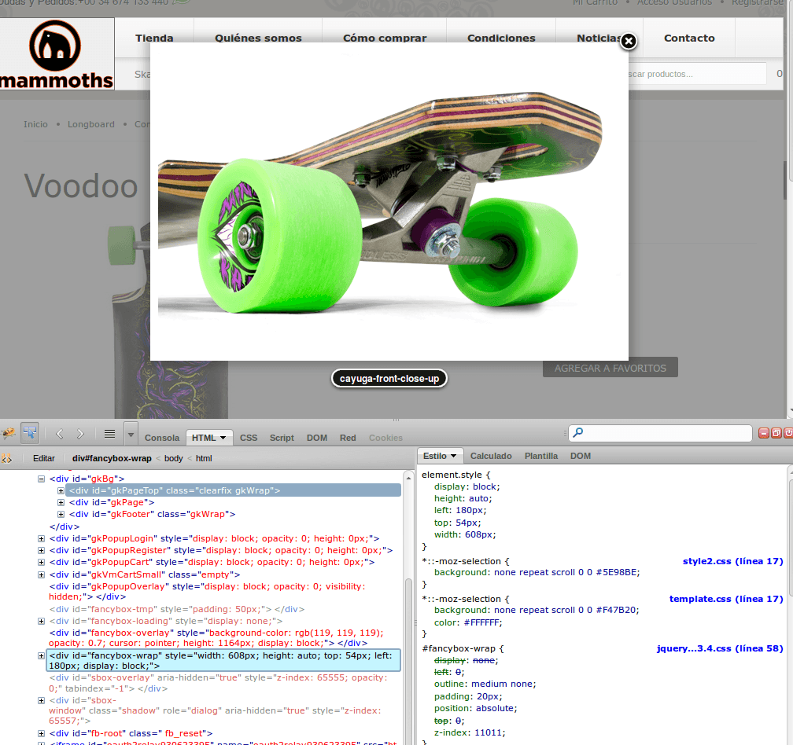The image size is (793, 745).
Task: Switch to the Cookies tab
Action: [385, 438]
